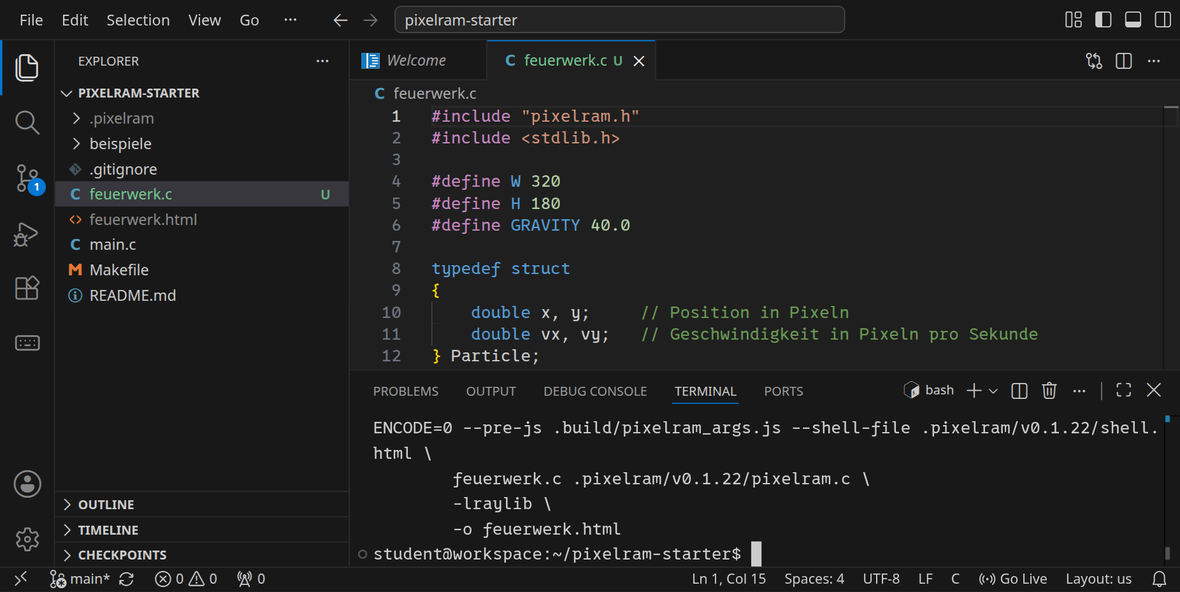
Task: Go back using the left arrow
Action: (340, 20)
